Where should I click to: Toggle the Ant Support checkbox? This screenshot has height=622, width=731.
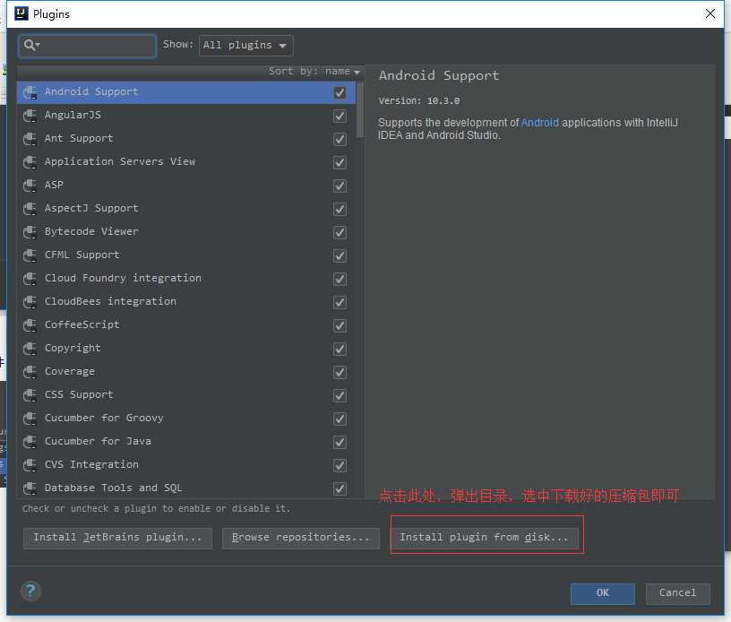(340, 139)
